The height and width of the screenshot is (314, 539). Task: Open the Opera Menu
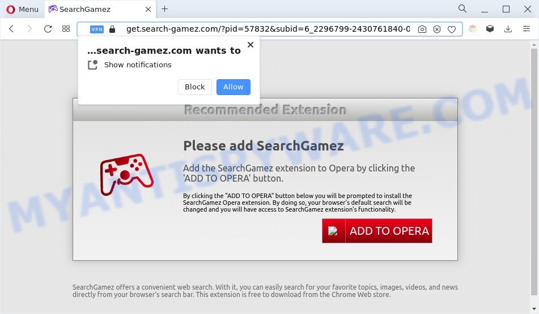tap(22, 9)
